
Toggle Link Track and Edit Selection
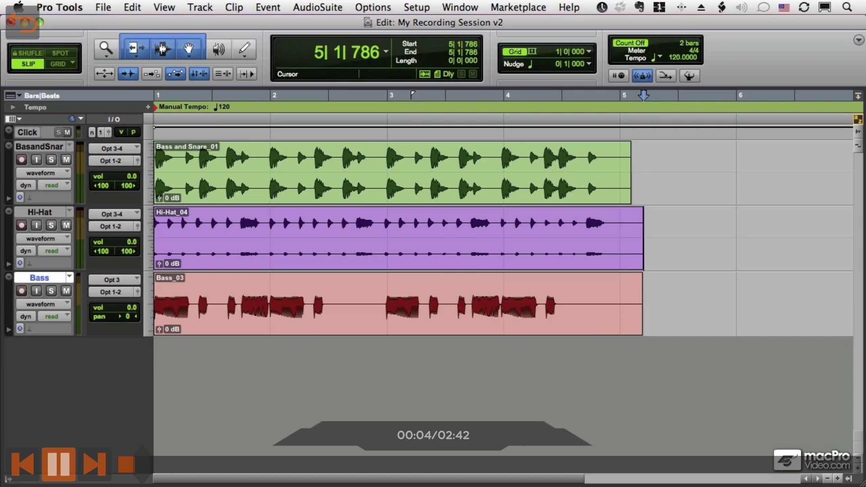pos(223,74)
